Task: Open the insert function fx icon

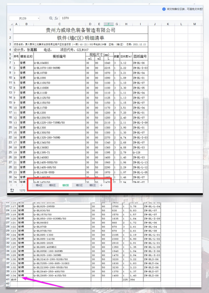Action: (x=56, y=18)
